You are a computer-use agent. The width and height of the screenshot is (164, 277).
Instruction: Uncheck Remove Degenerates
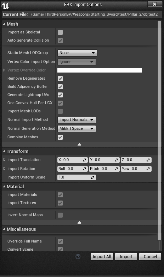coord(60,79)
